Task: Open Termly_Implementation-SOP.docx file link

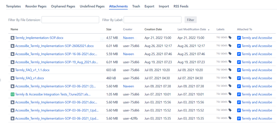Action: point(39,38)
